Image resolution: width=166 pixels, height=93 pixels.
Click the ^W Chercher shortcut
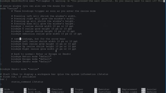tap(55, 89)
